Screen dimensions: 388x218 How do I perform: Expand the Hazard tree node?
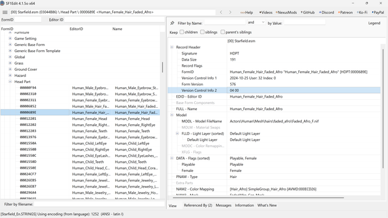pyautogui.click(x=10, y=75)
